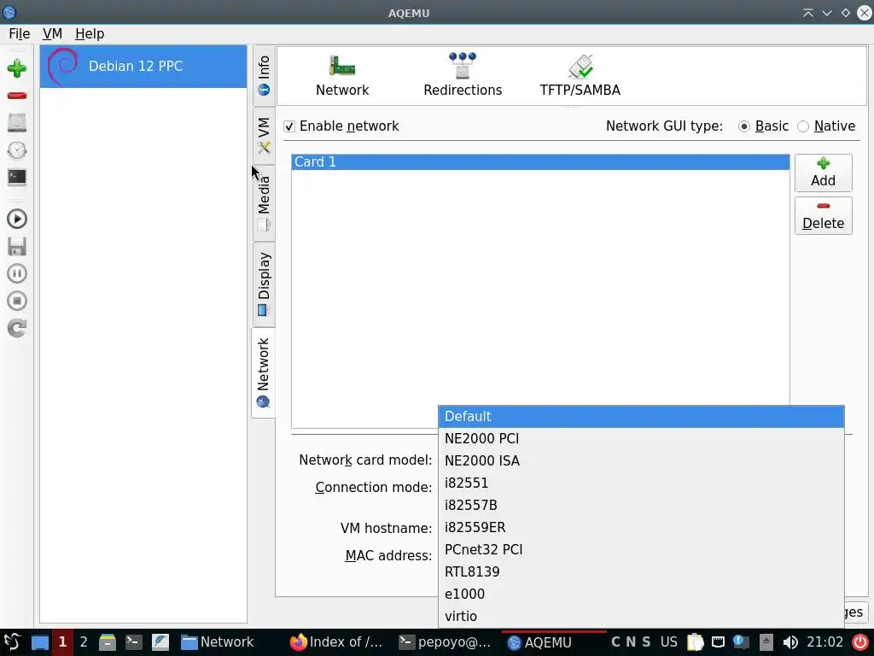The height and width of the screenshot is (656, 874).
Task: Open the hard disk manager toolbar icon
Action: (x=17, y=123)
